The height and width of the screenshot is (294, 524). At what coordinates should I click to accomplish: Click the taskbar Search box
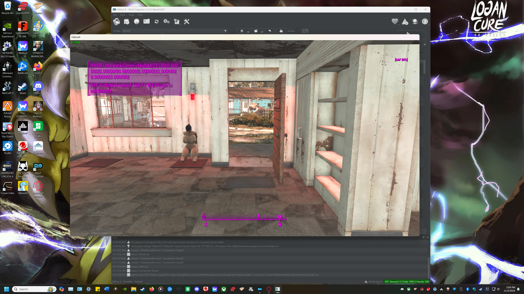point(34,289)
